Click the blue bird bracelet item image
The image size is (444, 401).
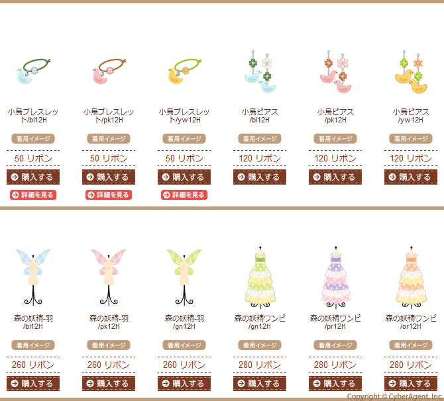coord(33,71)
